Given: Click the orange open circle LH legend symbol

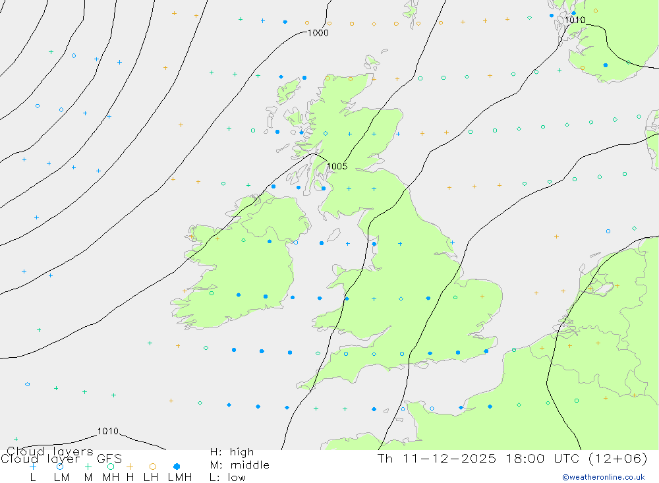Looking at the screenshot, I should pyautogui.click(x=153, y=467).
